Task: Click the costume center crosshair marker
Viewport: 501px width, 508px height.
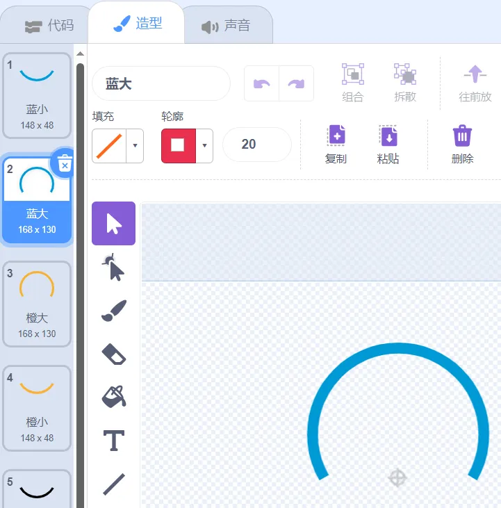Action: tap(397, 477)
